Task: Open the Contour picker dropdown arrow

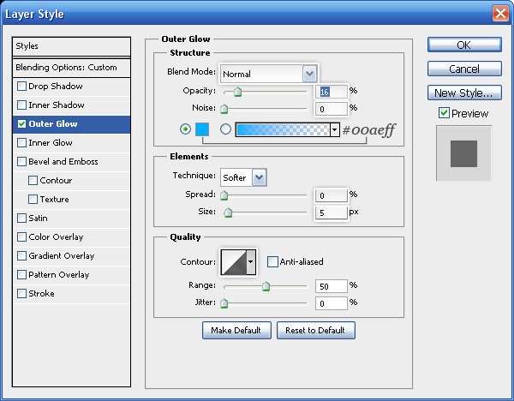Action: (x=251, y=261)
